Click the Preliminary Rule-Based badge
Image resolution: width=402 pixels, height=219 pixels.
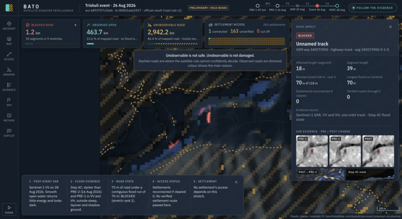(x=208, y=8)
